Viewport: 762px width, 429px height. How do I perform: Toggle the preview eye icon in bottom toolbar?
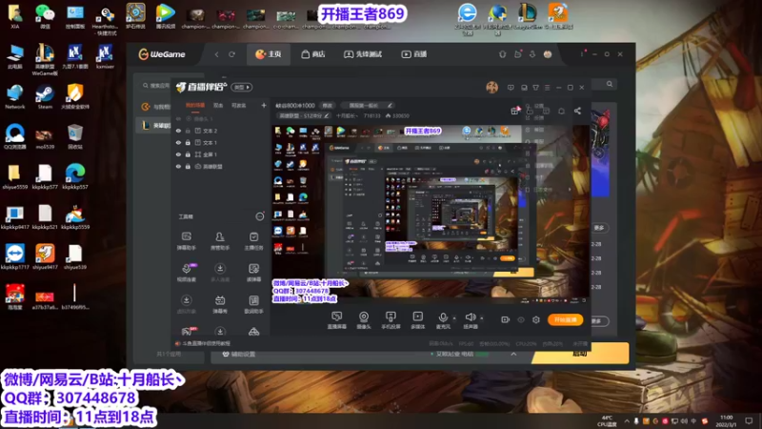coord(521,319)
